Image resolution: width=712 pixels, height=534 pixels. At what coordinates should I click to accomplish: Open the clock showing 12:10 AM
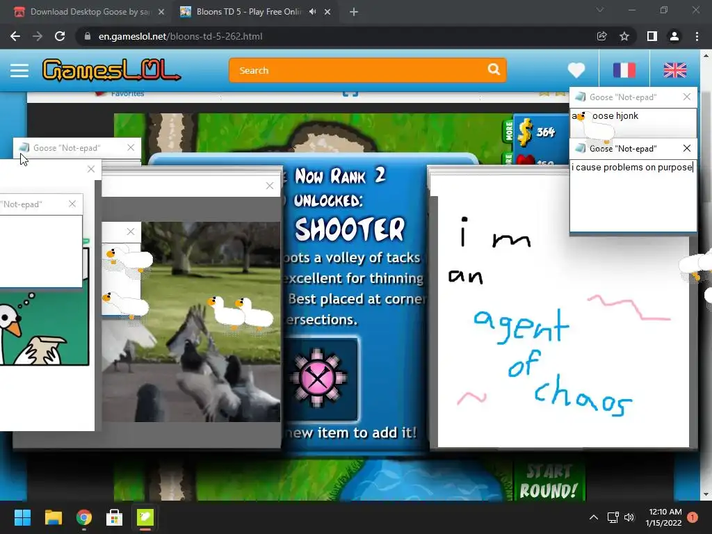click(663, 517)
